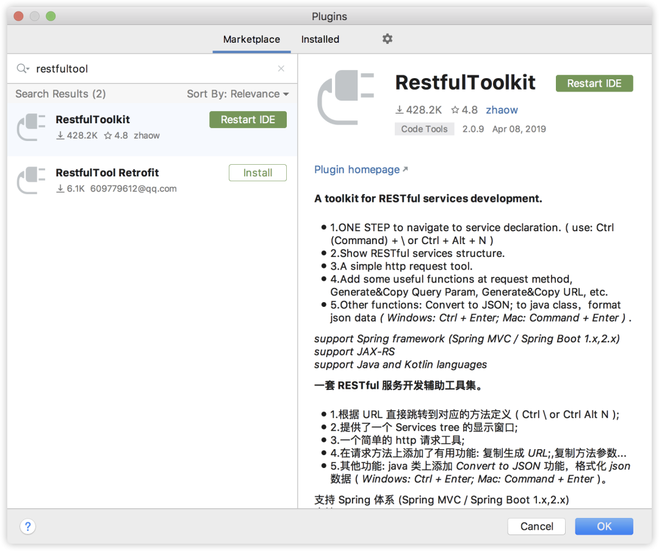Open the Plugin homepage link

pos(357,170)
